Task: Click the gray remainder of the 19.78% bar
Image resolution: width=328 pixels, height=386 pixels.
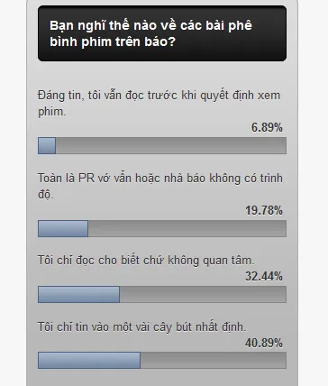Action: tap(187, 228)
